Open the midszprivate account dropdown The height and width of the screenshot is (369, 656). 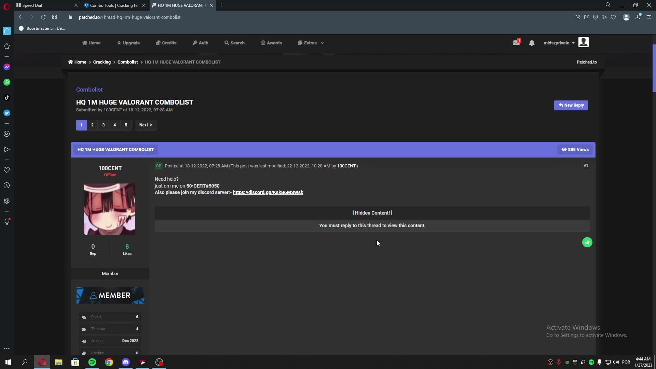tap(558, 43)
